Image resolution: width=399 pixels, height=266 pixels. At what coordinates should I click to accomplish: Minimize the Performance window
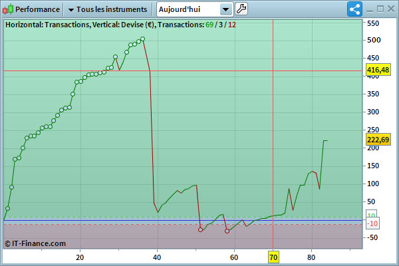[370, 10]
